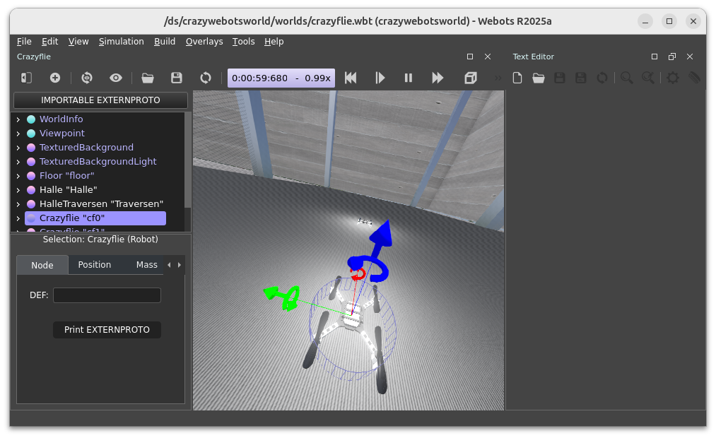This screenshot has width=716, height=438.
Task: Open a different world file
Action: pos(147,78)
